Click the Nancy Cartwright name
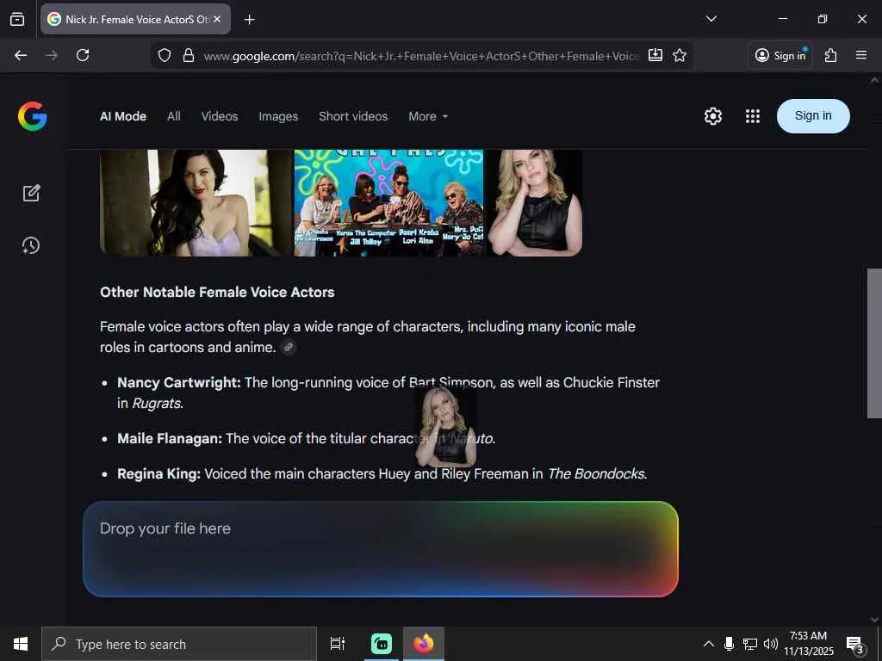882x661 pixels. (179, 383)
